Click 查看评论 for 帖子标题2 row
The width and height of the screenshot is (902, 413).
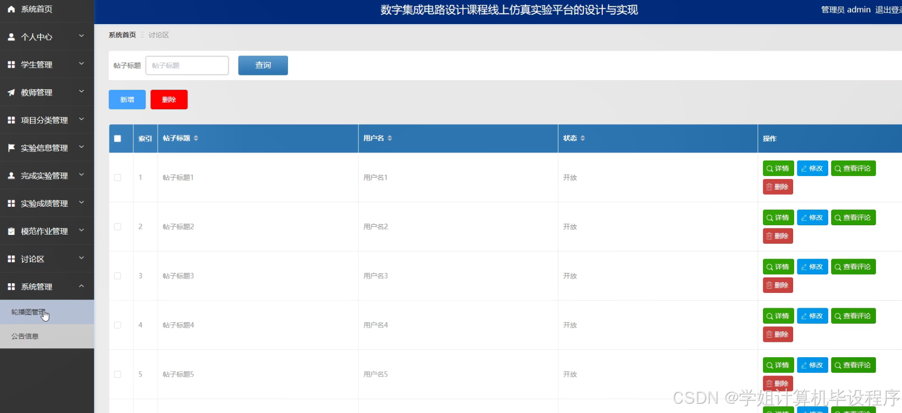point(853,218)
